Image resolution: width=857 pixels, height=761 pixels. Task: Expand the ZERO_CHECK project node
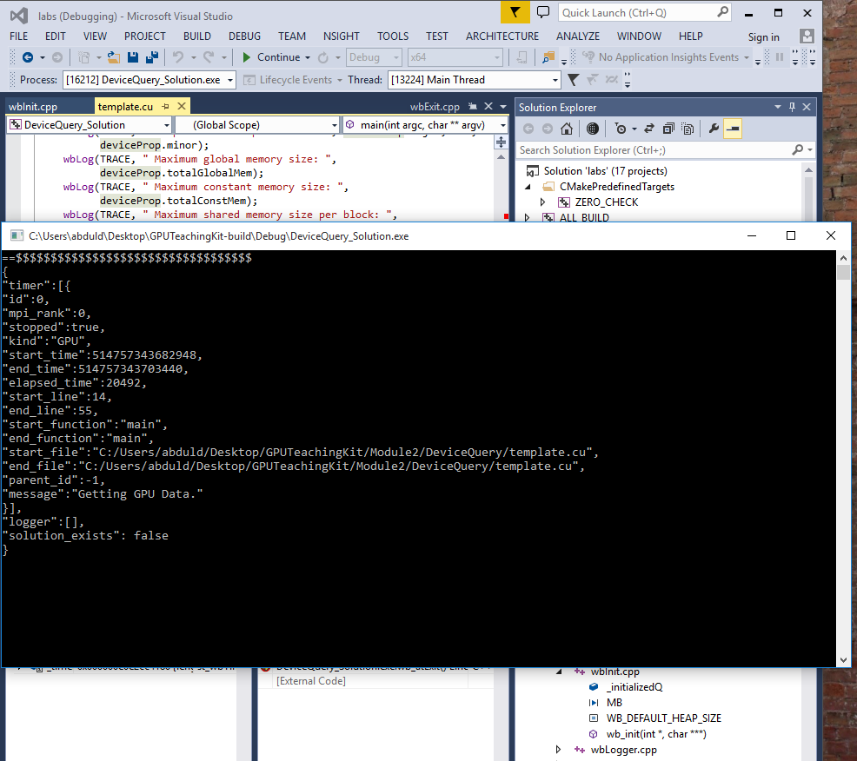(x=542, y=202)
